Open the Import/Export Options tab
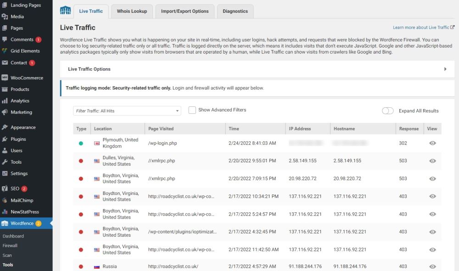 click(x=185, y=11)
